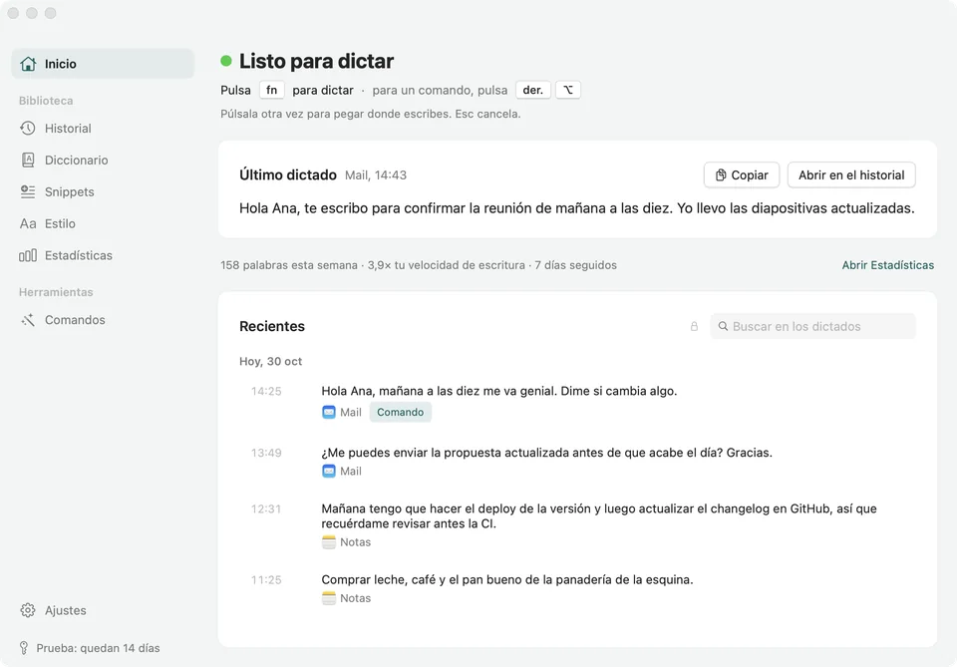Click the 'Listo para dictar' title
The image size is (957, 667).
pyautogui.click(x=316, y=61)
